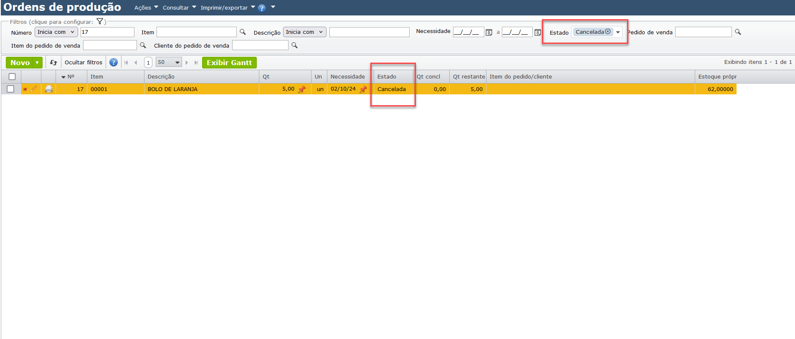Search using the Pedido de venda magnifier
The image size is (795, 339).
point(738,32)
